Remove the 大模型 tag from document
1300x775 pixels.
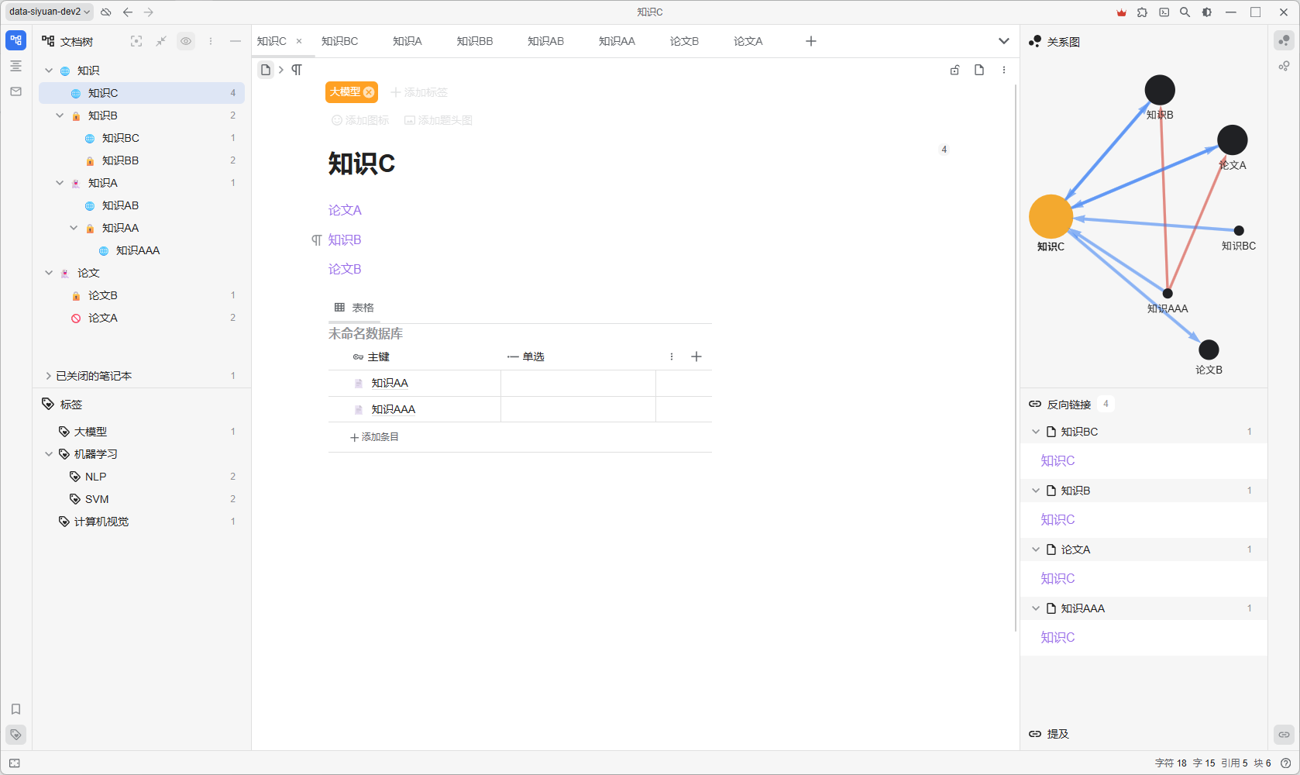pos(369,92)
